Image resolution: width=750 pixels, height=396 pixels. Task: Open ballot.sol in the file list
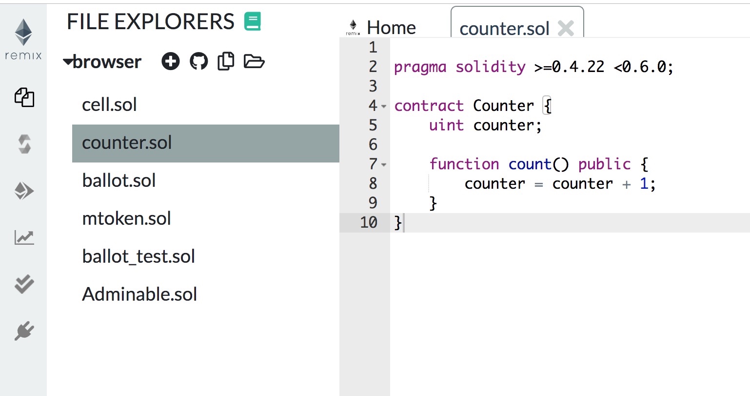119,180
